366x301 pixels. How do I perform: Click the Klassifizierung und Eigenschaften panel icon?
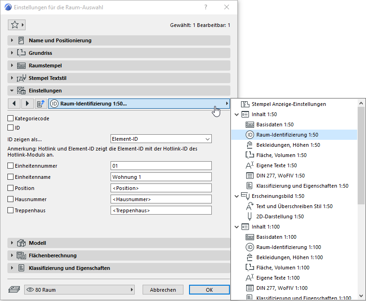[21, 268]
